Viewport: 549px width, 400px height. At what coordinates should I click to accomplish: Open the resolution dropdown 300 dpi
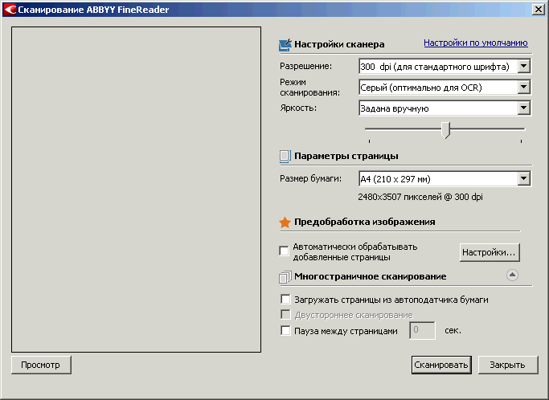(445, 67)
